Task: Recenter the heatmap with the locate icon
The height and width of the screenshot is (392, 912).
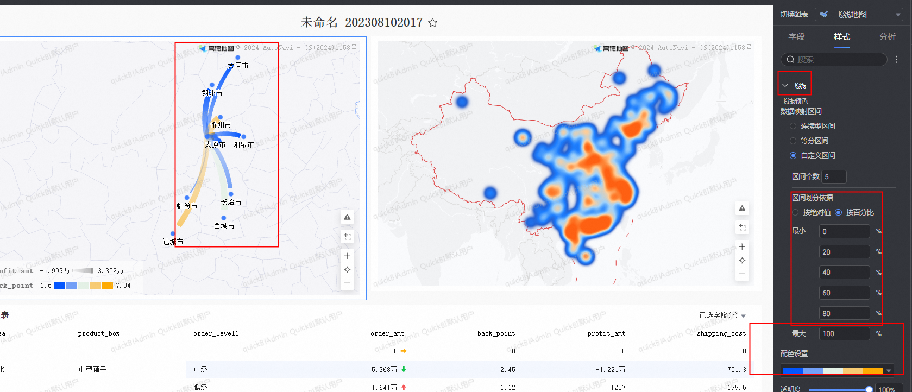Action: click(742, 261)
